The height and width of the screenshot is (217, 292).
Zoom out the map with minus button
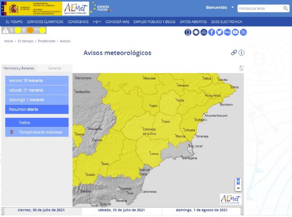point(238,188)
